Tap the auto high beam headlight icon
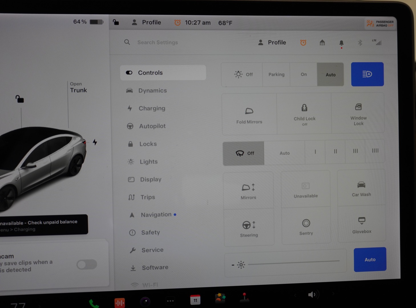Screen dimensions: 416x308 (367, 74)
